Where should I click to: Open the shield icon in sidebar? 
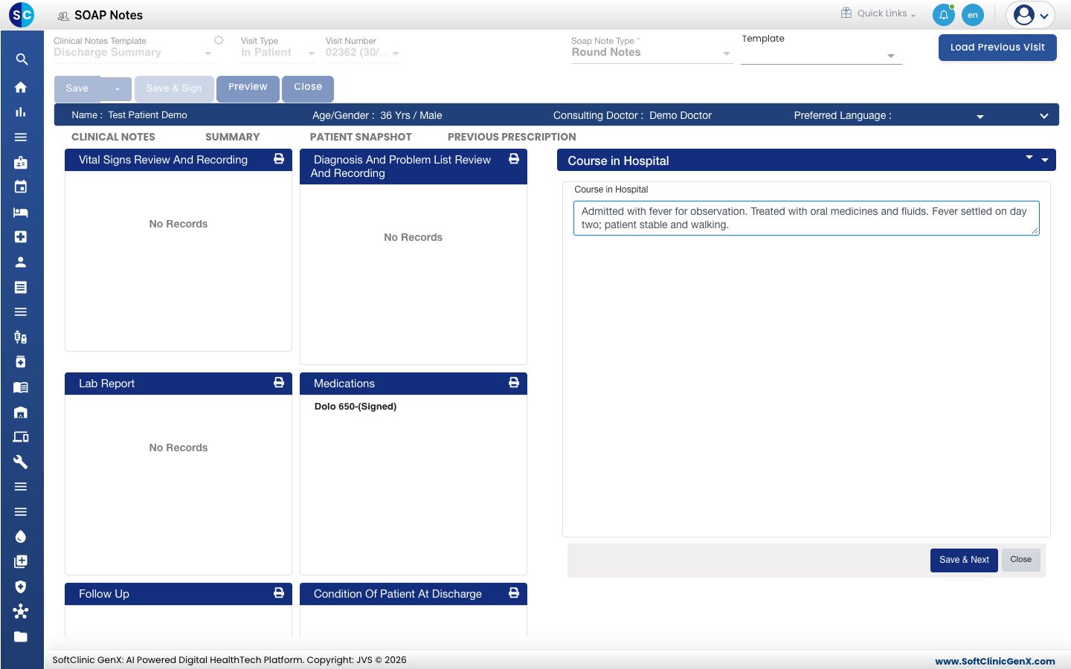tap(21, 586)
